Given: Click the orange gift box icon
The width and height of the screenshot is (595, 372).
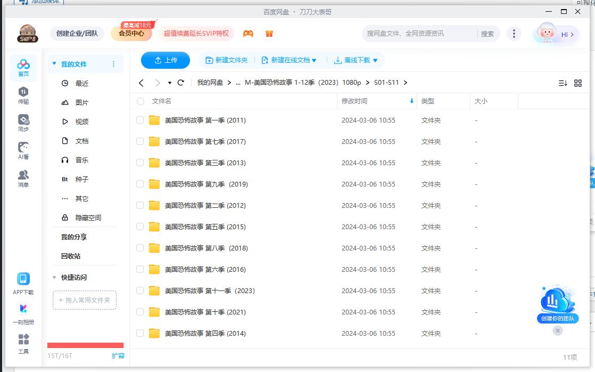Looking at the screenshot, I should coord(269,34).
